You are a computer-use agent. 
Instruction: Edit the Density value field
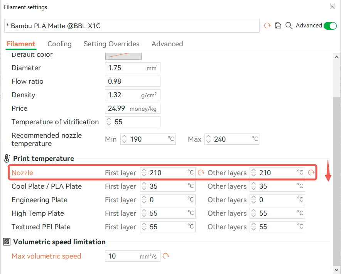click(133, 95)
